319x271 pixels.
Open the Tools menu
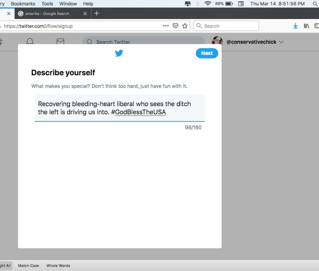tap(47, 4)
